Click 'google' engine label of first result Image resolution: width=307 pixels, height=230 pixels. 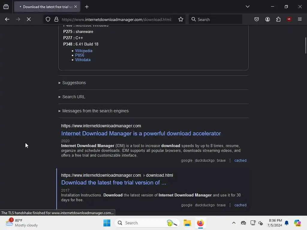click(186, 161)
